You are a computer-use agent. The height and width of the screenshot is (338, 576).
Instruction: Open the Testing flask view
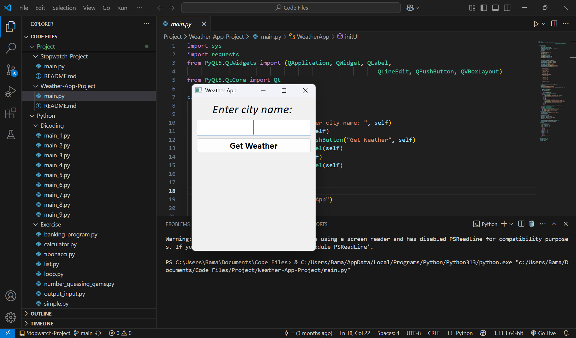pos(11,135)
